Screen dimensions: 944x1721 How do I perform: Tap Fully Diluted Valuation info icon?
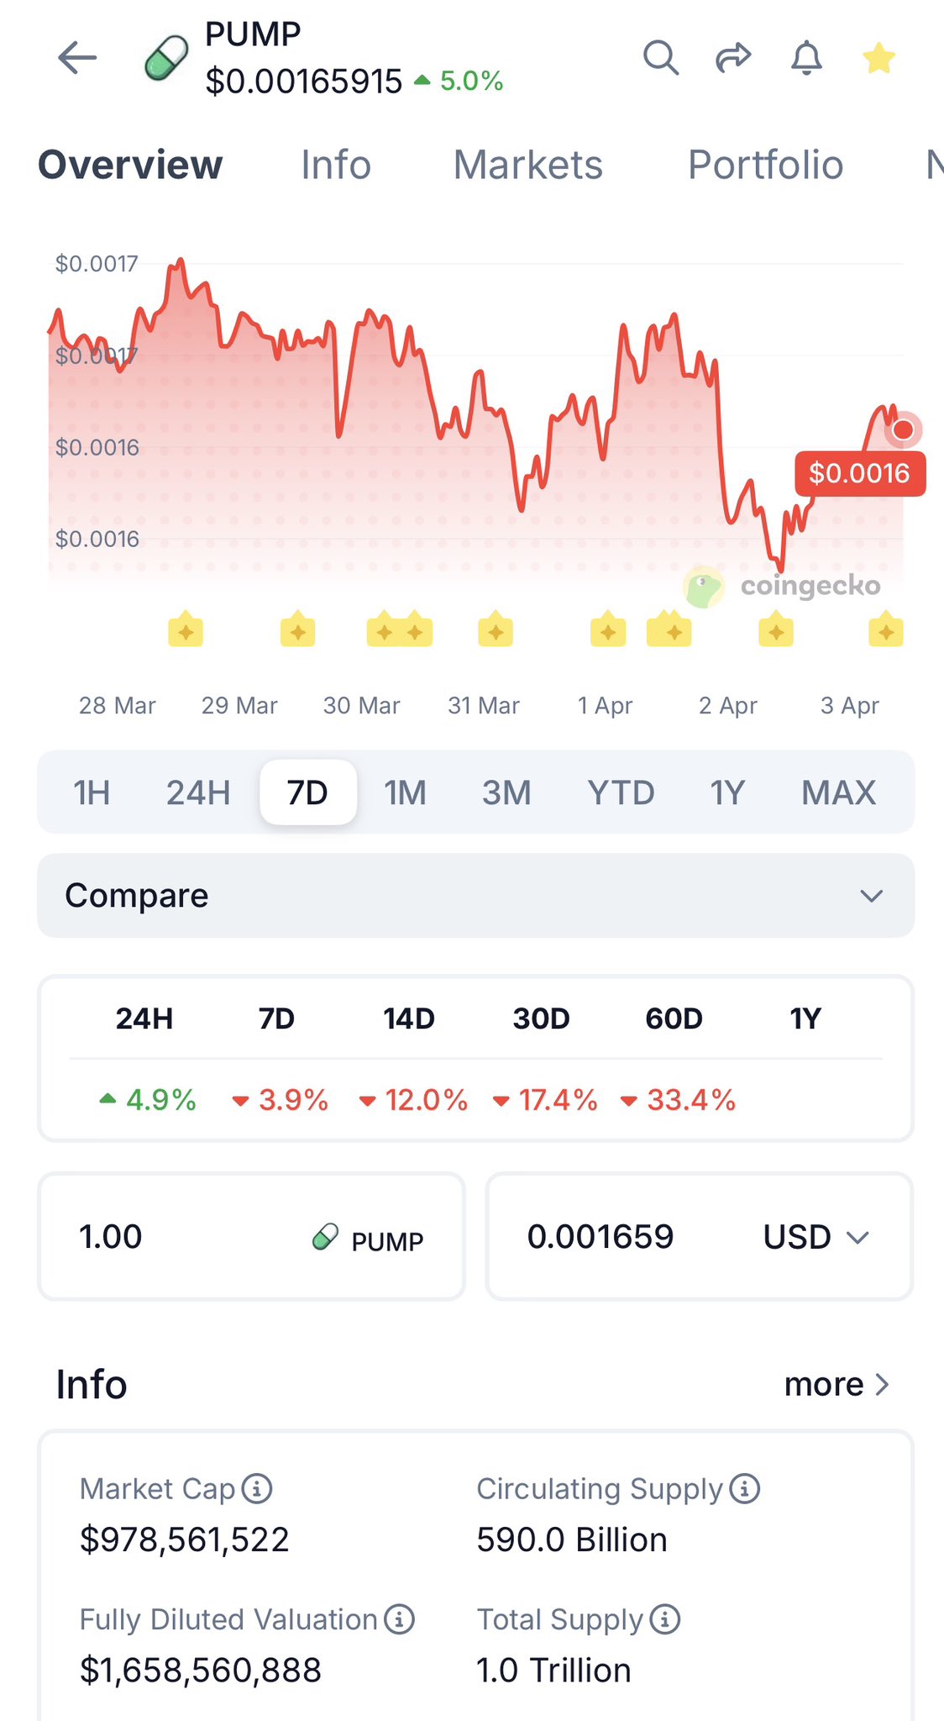pyautogui.click(x=400, y=1619)
